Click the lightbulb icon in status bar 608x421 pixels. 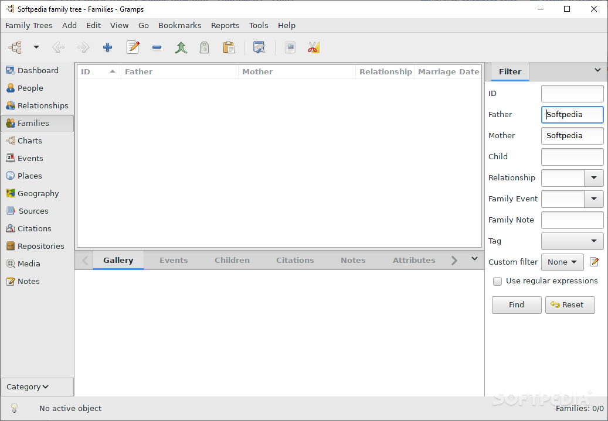tap(14, 408)
